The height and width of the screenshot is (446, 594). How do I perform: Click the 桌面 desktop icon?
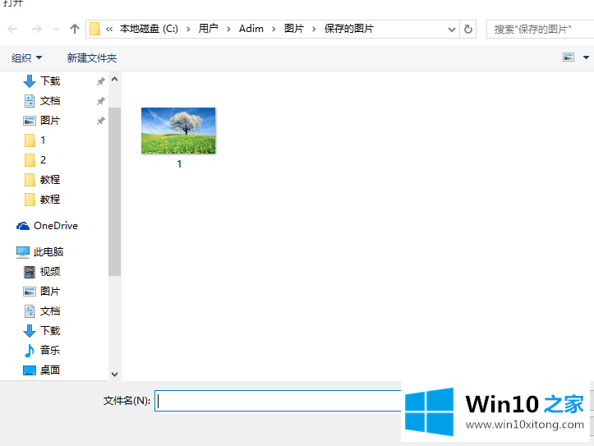tap(30, 370)
